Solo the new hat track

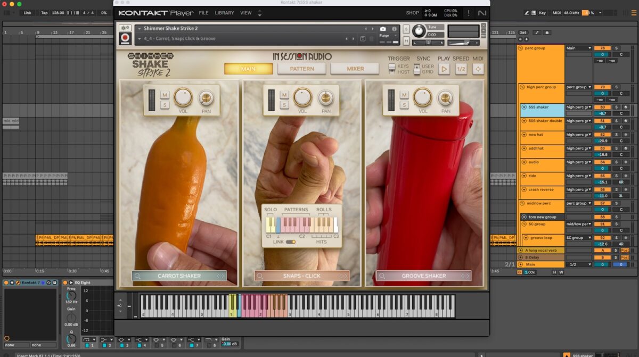[616, 135]
